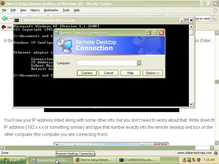Click the security lock icon in status bar
The image size is (219, 164).
(216, 153)
